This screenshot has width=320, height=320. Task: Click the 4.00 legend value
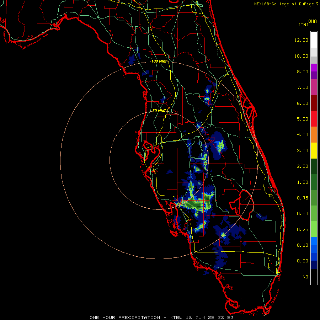pyautogui.click(x=303, y=135)
